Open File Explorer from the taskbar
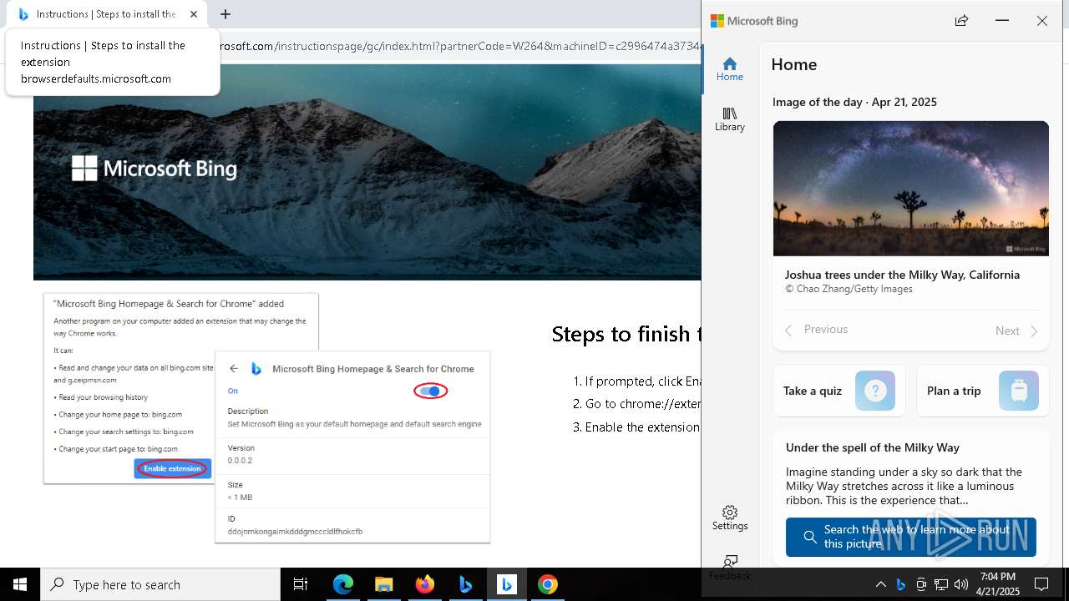 383,584
